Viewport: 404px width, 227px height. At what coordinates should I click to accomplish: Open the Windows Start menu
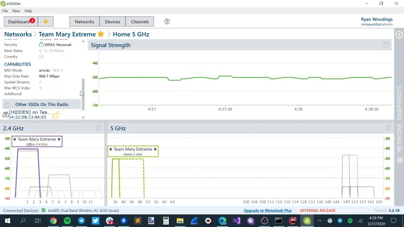(8, 221)
